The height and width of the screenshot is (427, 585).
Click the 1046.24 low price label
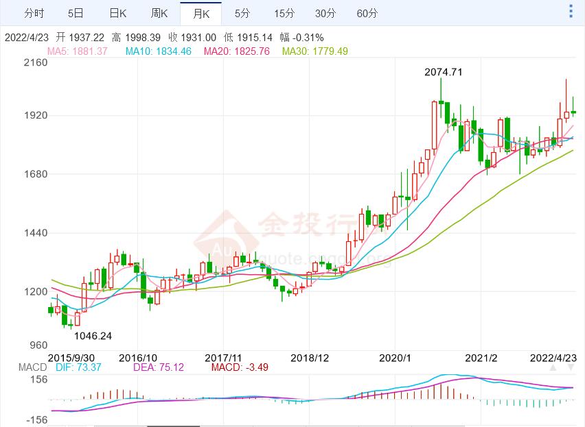pos(93,336)
